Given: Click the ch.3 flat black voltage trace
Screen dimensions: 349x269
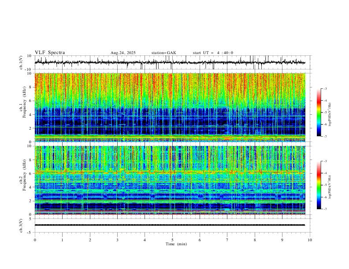Looking at the screenshot, I should coord(170,225).
